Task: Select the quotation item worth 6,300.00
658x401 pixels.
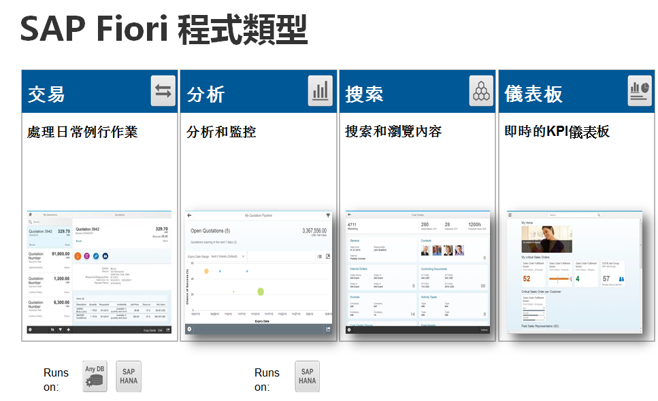Action: pyautogui.click(x=50, y=309)
